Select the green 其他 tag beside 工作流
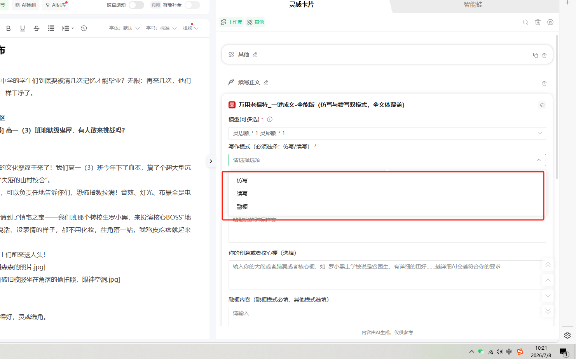 [255, 22]
